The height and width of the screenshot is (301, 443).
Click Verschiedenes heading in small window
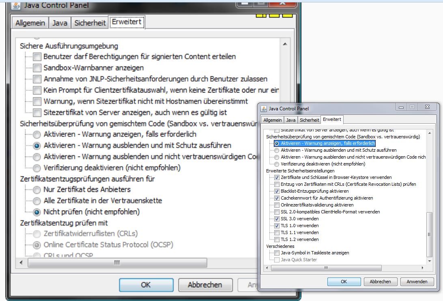pos(280,246)
